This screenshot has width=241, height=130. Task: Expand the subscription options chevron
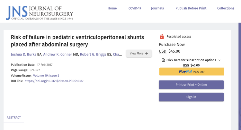click(x=219, y=60)
